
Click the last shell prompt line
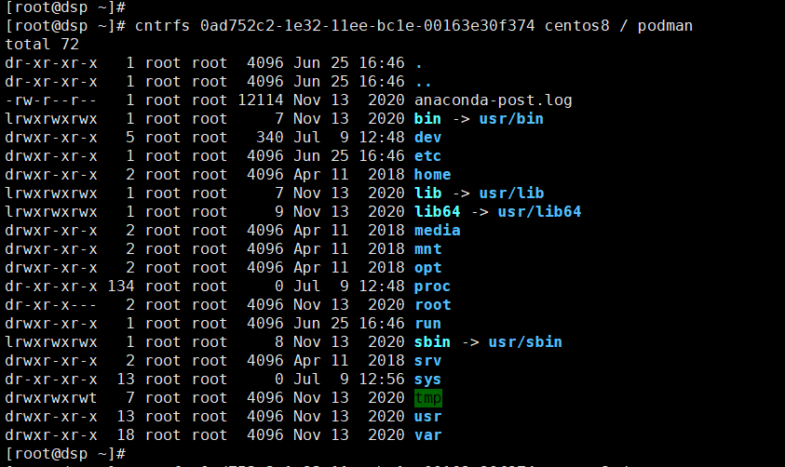65,454
